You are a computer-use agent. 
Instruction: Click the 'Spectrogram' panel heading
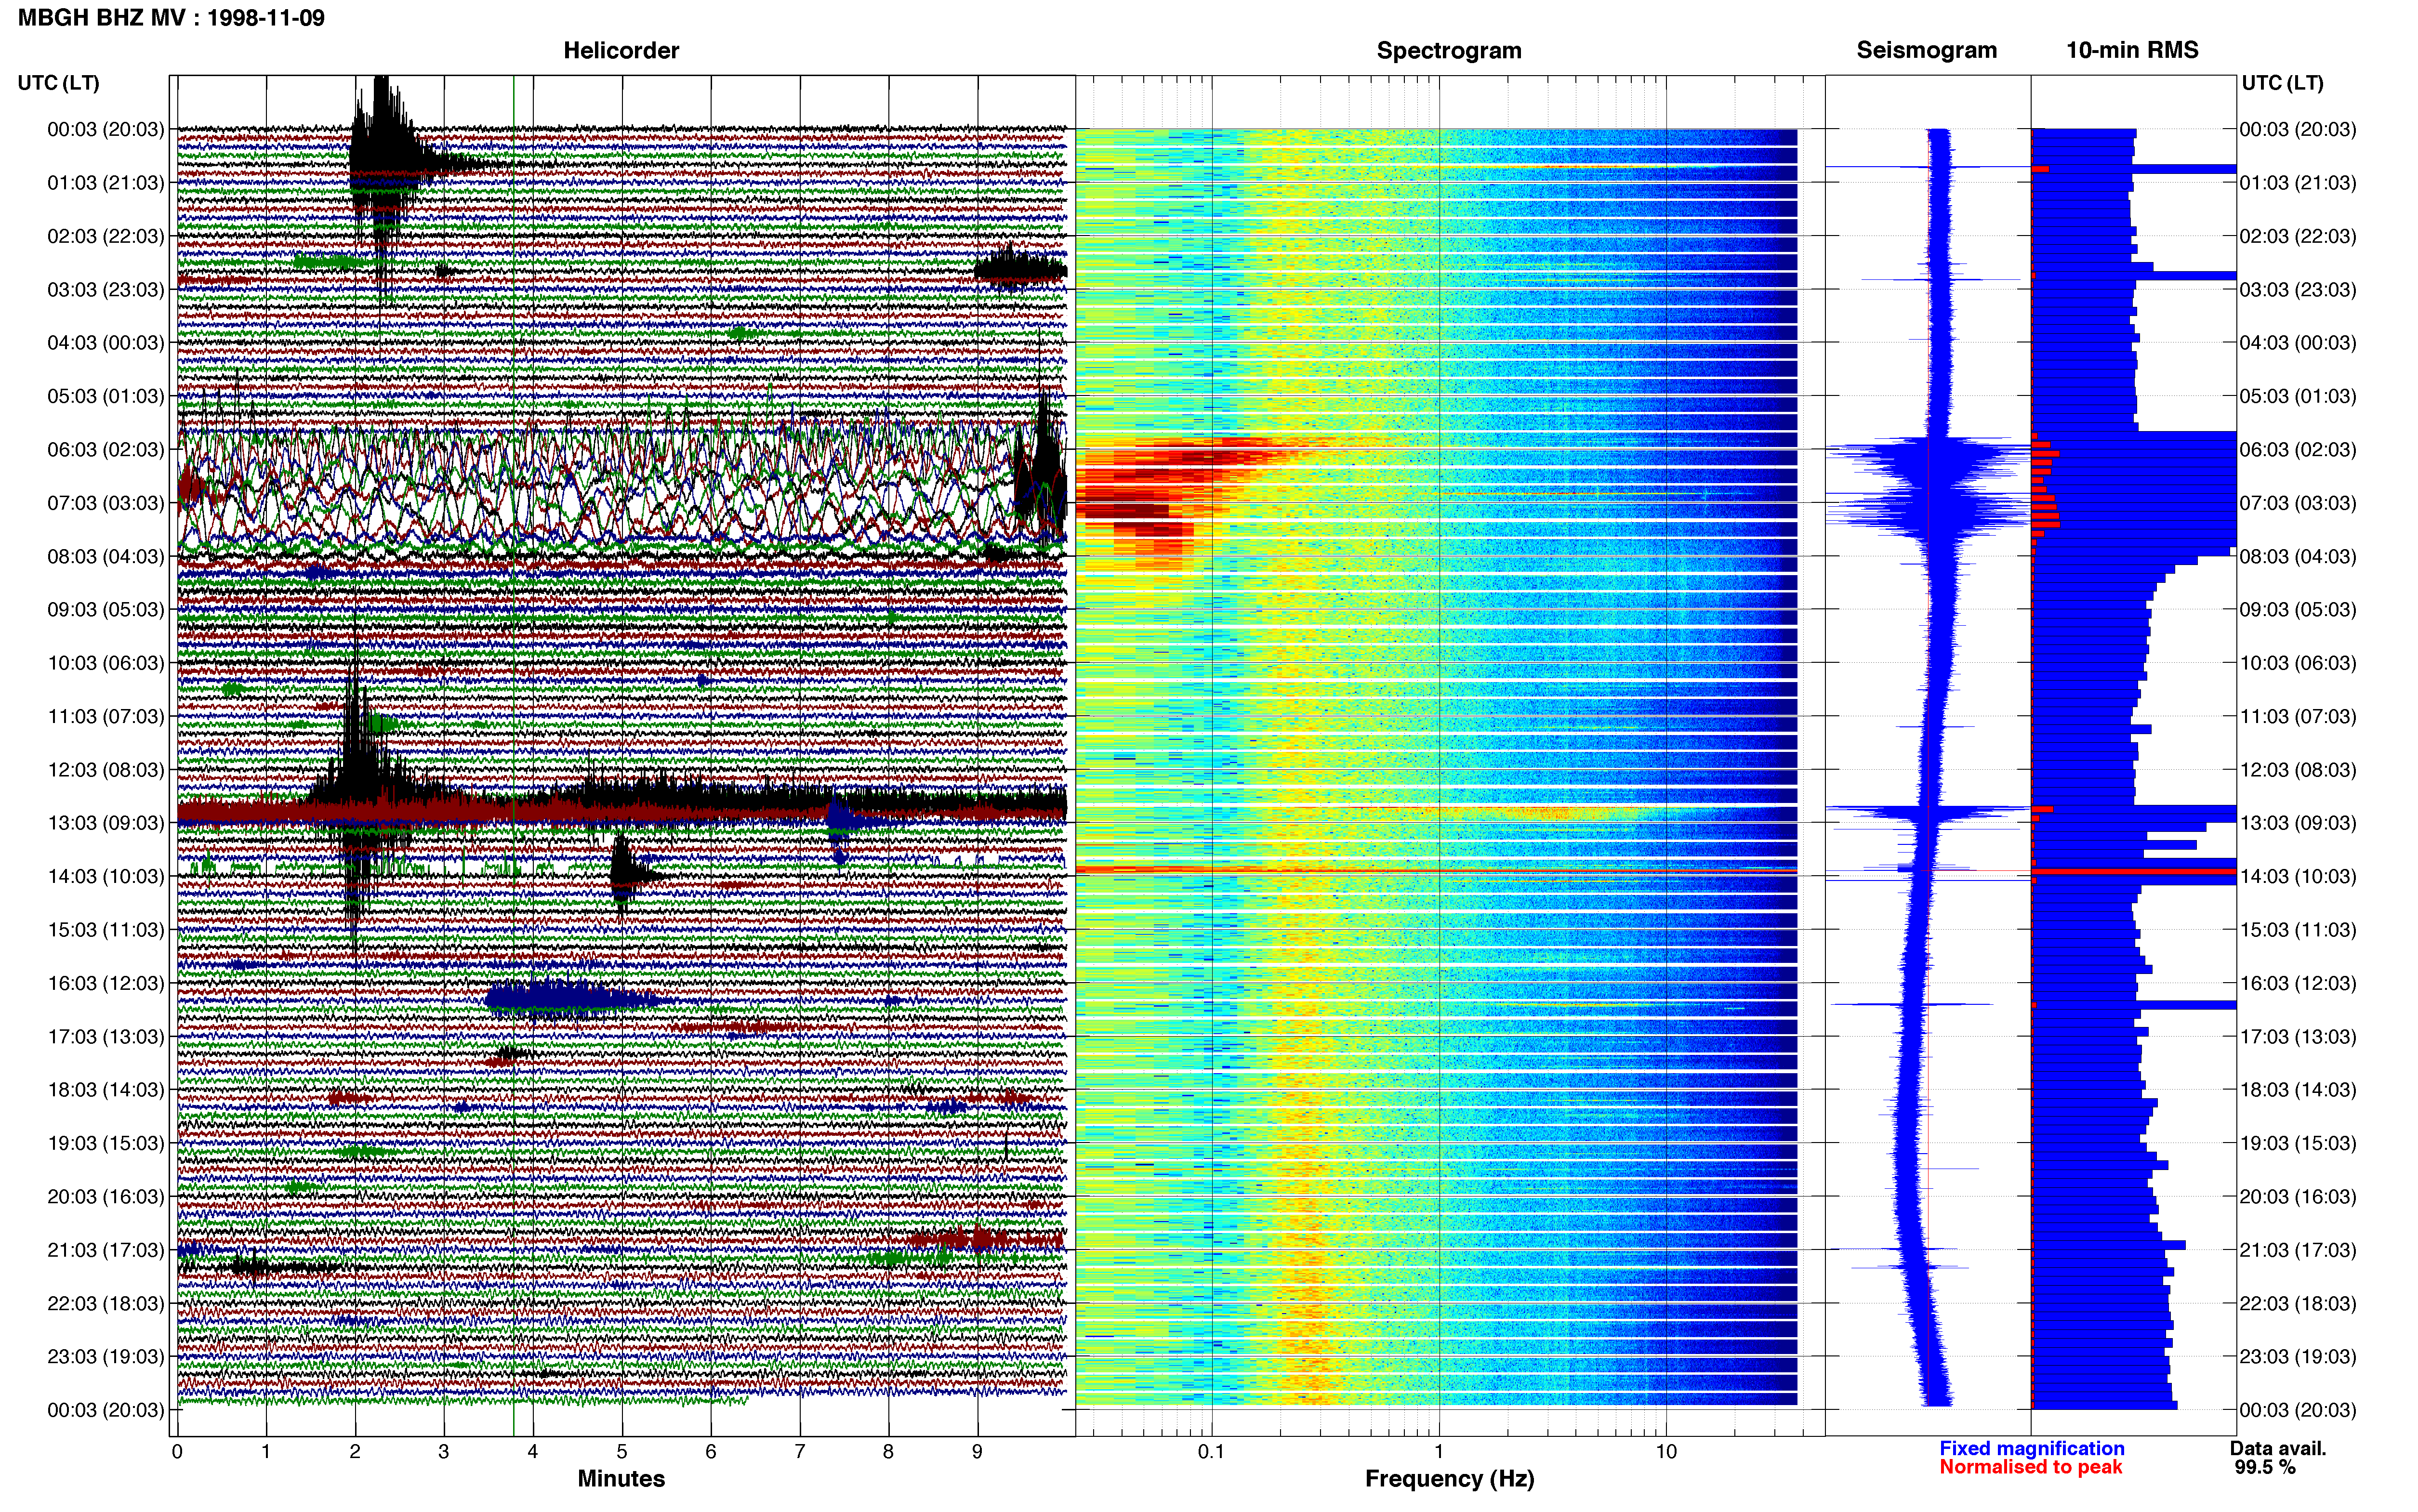click(1449, 50)
